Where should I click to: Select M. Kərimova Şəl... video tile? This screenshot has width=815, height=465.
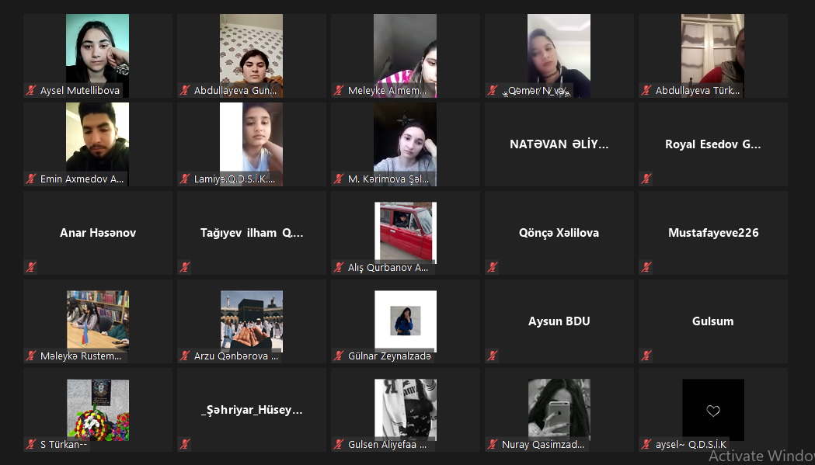(405, 144)
